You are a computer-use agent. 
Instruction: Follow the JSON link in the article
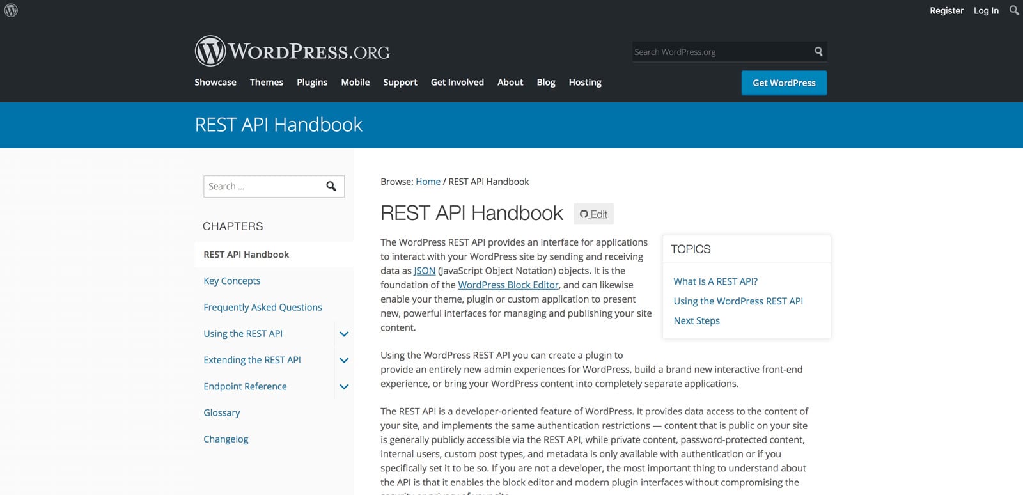(425, 271)
